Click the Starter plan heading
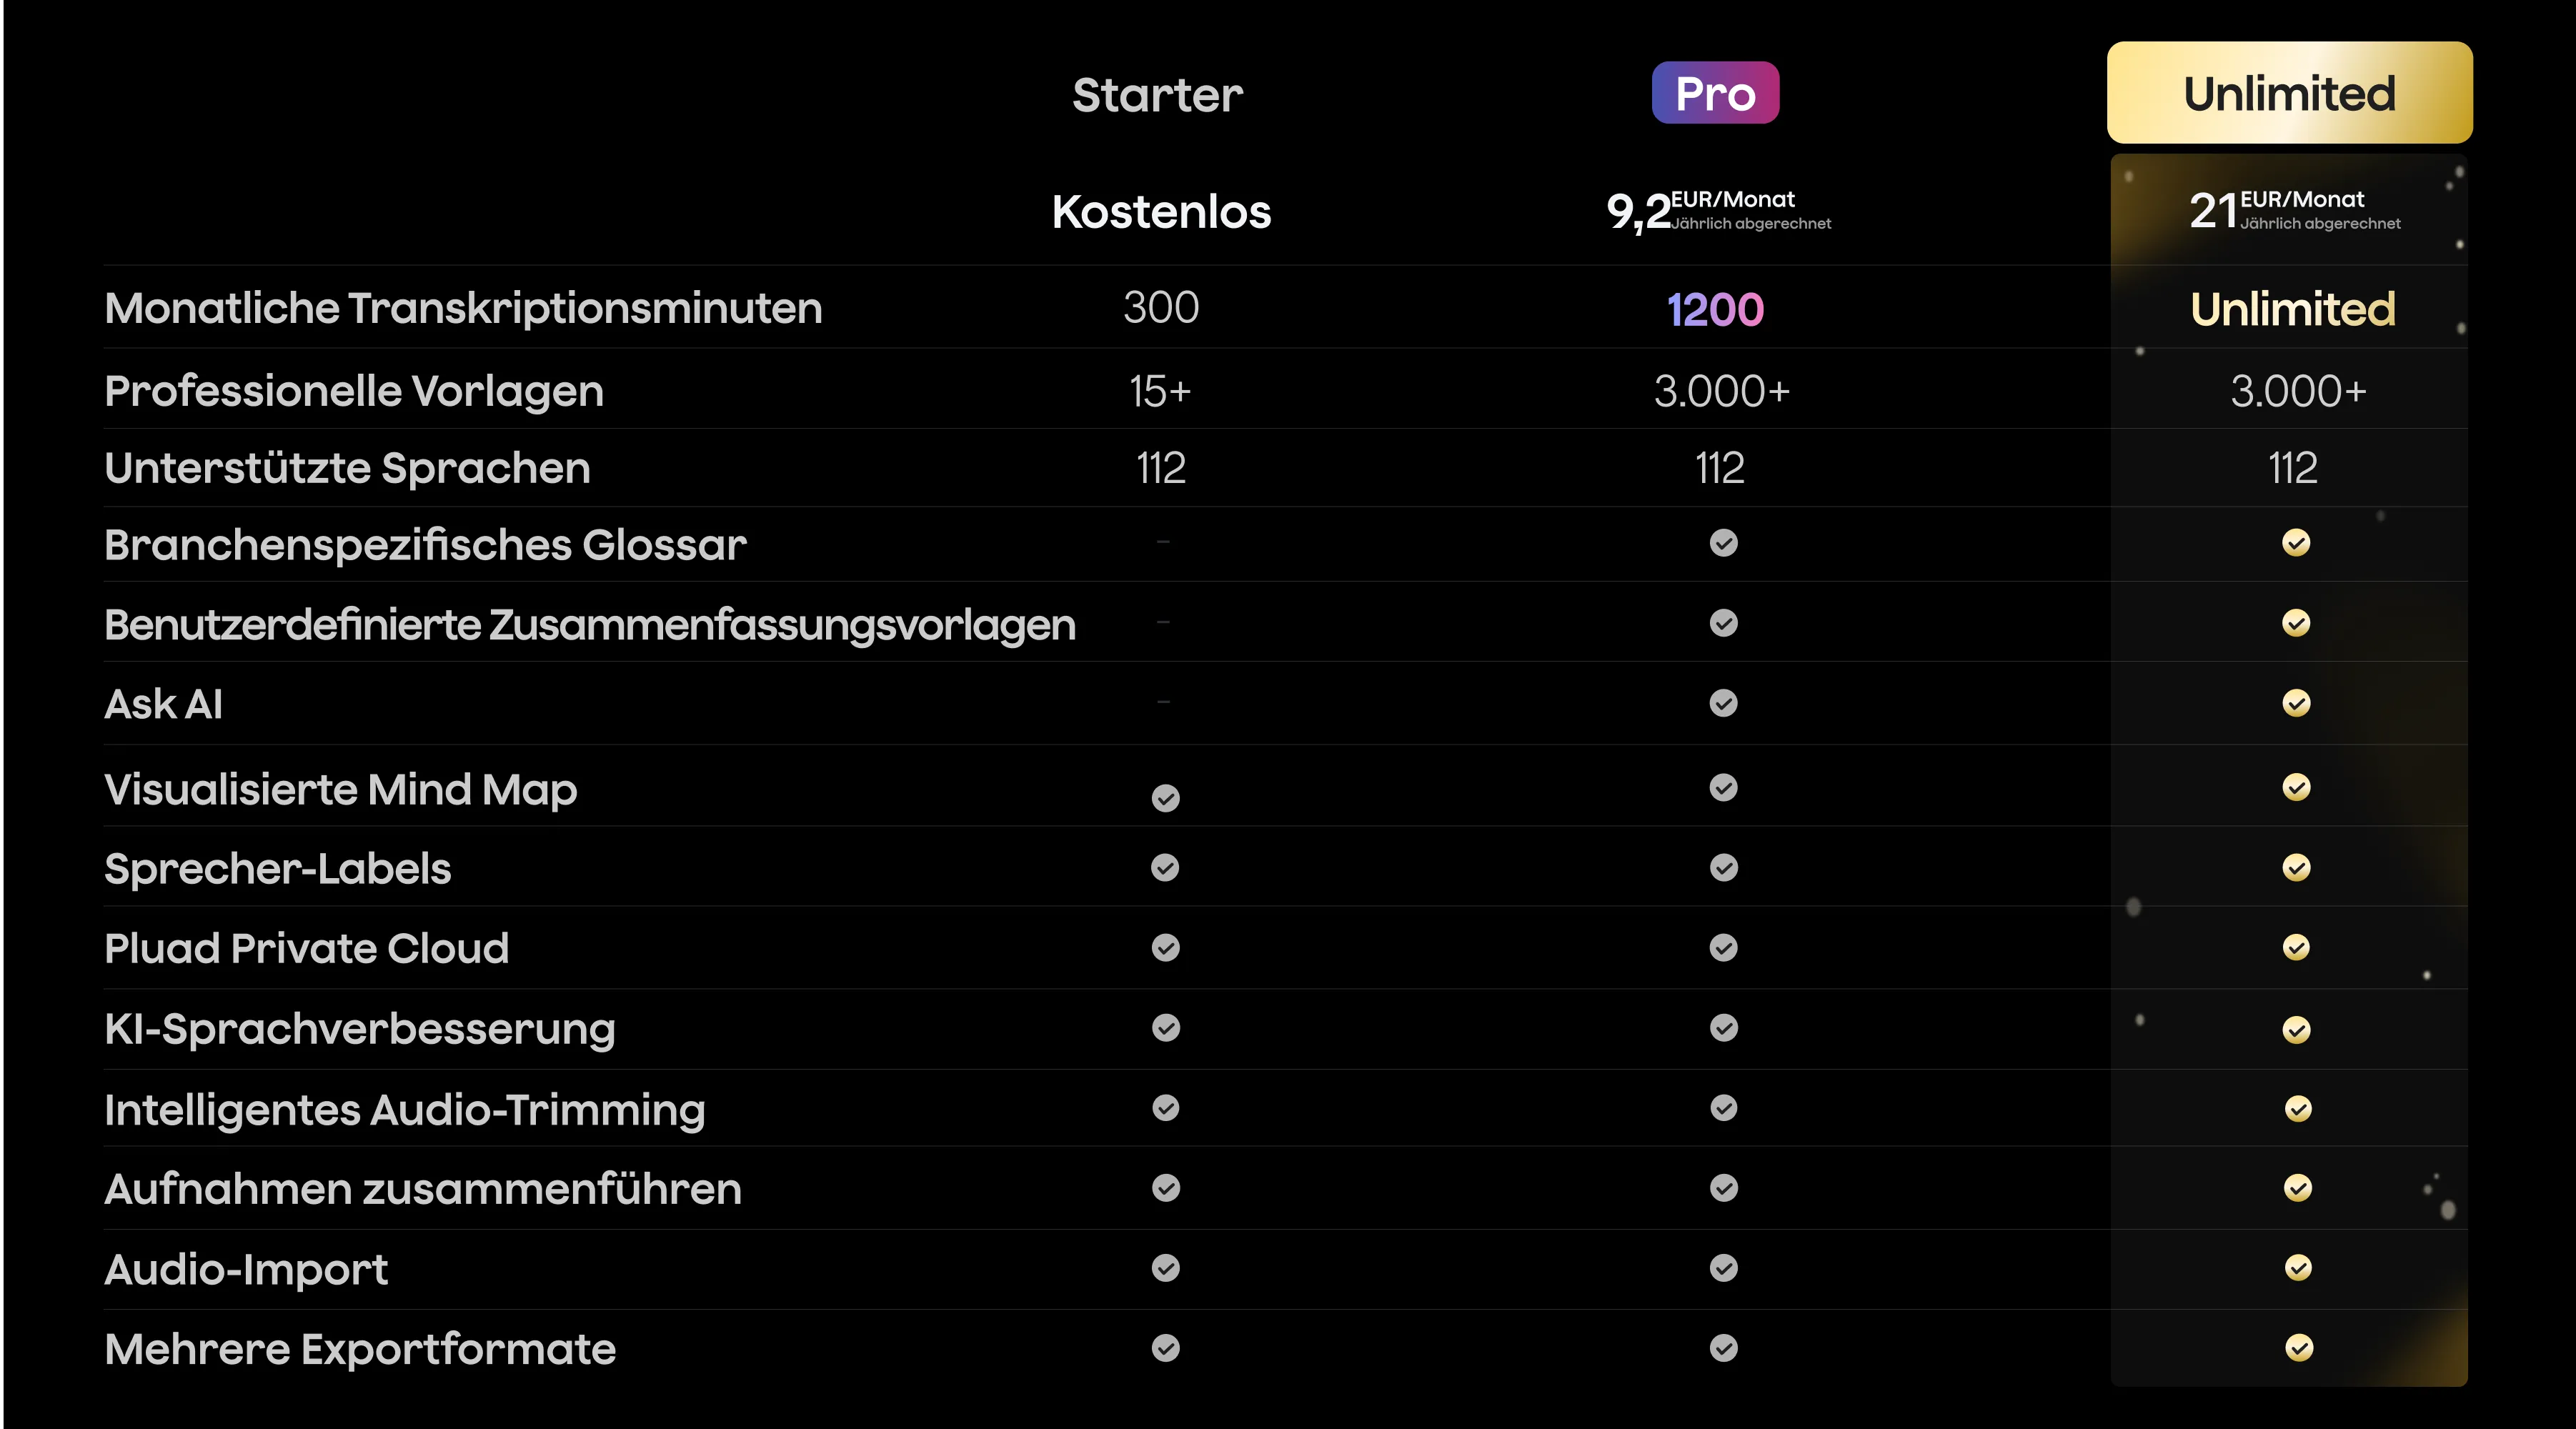This screenshot has width=2576, height=1429. pyautogui.click(x=1157, y=95)
